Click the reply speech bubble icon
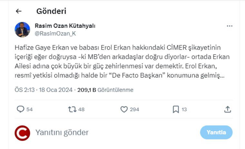The width and height of the screenshot is (245, 149). [21, 109]
